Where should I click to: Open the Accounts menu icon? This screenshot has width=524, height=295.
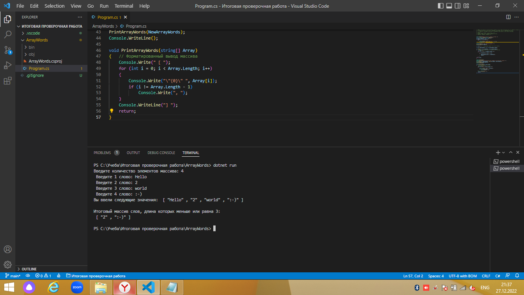tap(8, 249)
